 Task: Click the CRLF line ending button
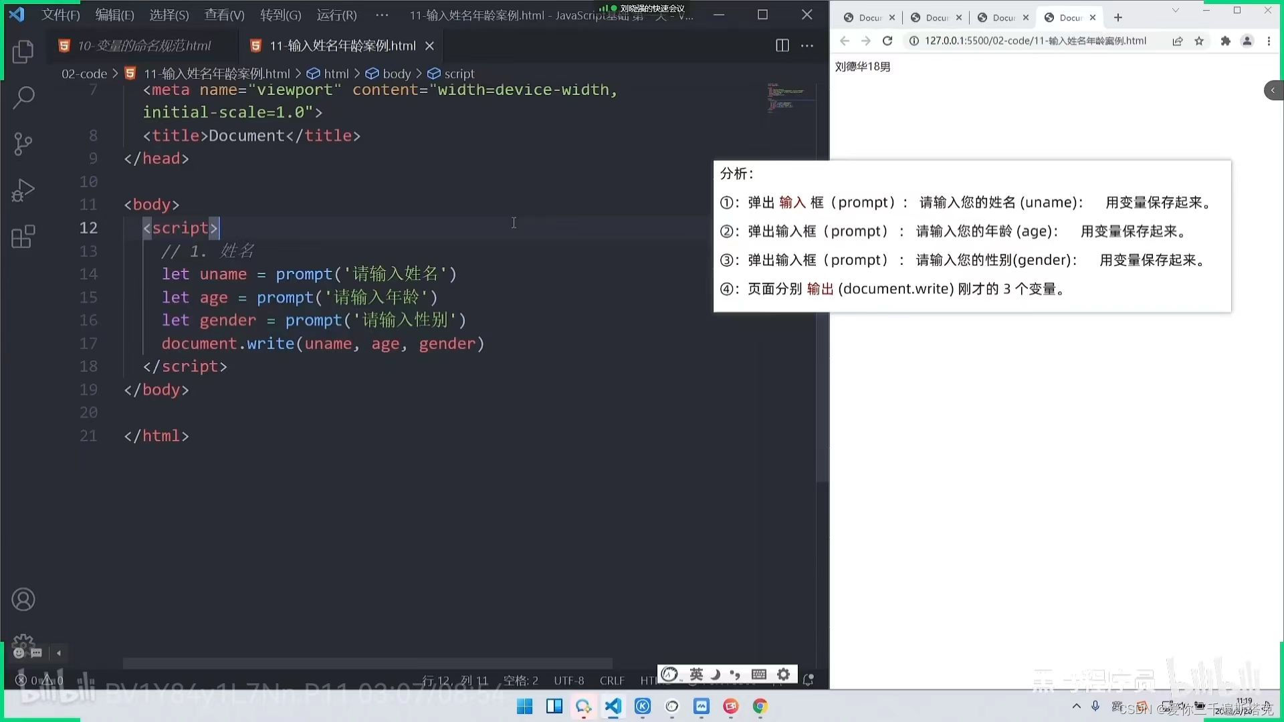[x=612, y=681]
